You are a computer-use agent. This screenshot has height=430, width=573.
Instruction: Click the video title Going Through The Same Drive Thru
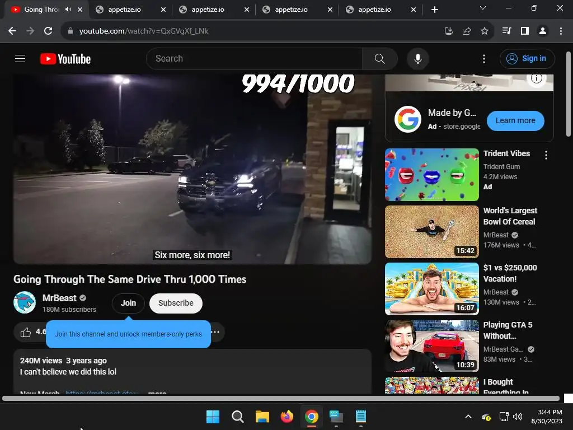[130, 279]
